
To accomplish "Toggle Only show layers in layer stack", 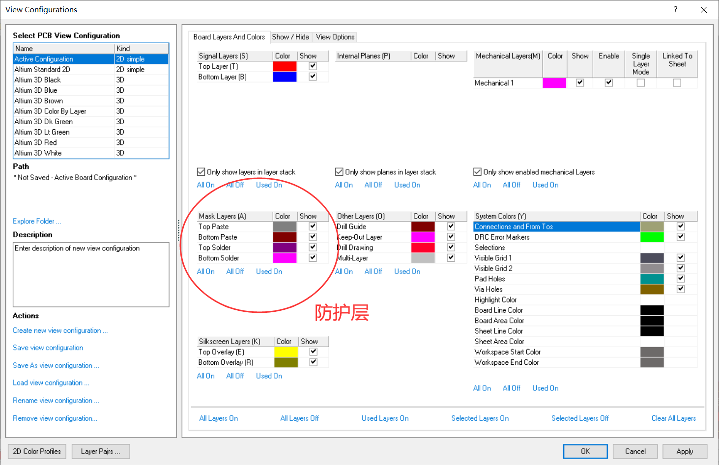I will pyautogui.click(x=201, y=172).
